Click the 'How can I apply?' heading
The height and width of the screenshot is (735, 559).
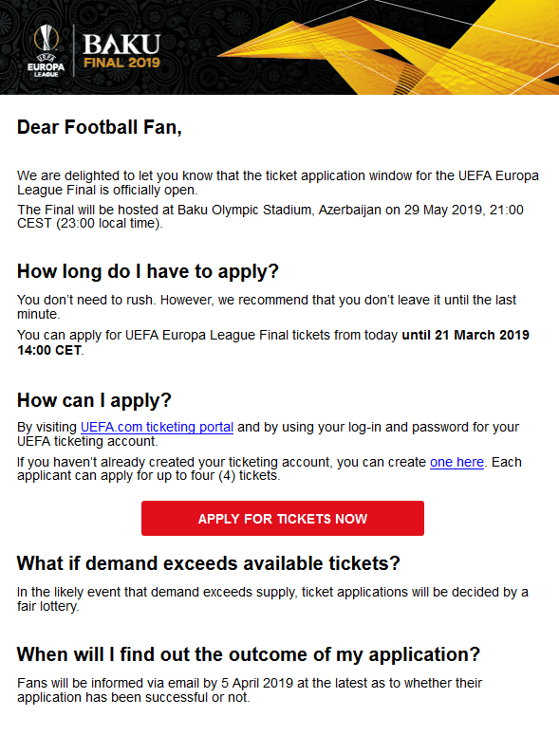[x=94, y=401]
